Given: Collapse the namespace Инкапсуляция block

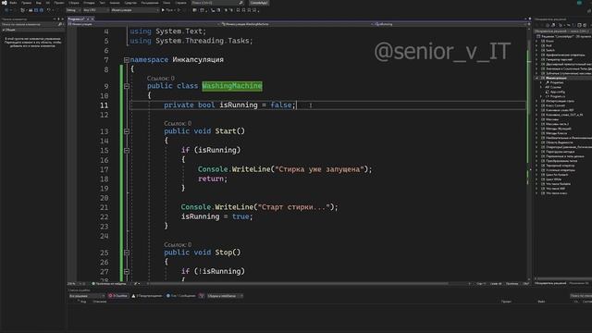Looking at the screenshot, I should click(127, 59).
